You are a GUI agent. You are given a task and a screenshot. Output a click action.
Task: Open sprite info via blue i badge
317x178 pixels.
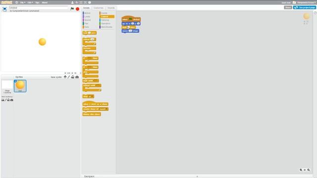pyautogui.click(x=15, y=81)
